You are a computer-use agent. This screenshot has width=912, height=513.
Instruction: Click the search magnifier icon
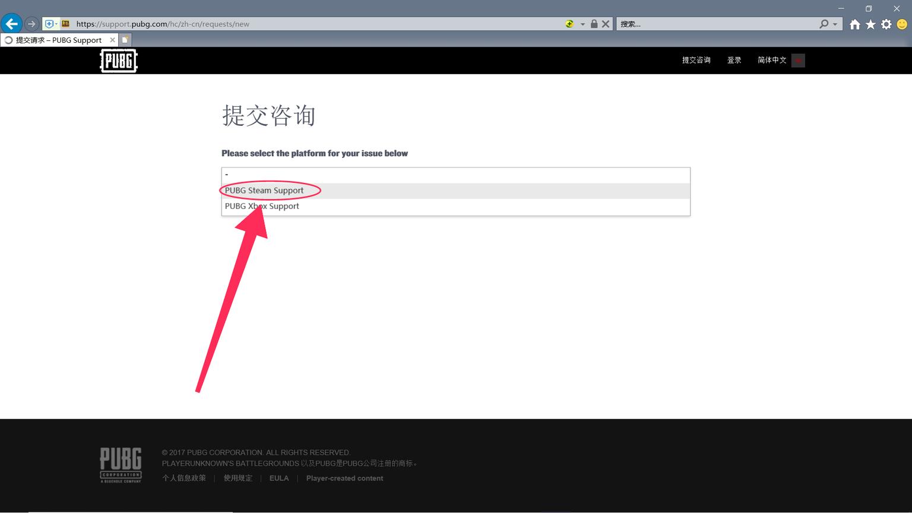pyautogui.click(x=825, y=24)
